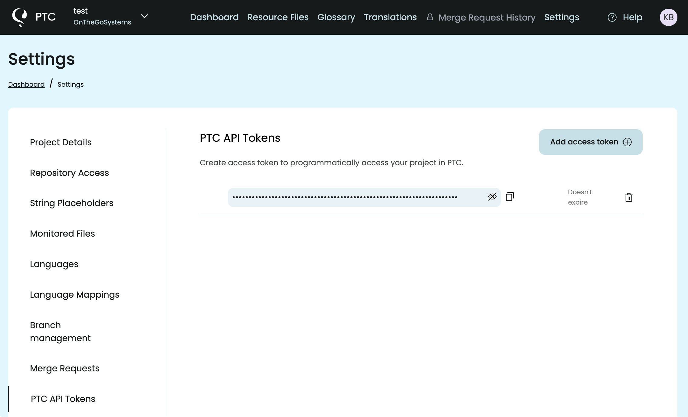
Task: Click the Help question mark icon
Action: tap(612, 18)
